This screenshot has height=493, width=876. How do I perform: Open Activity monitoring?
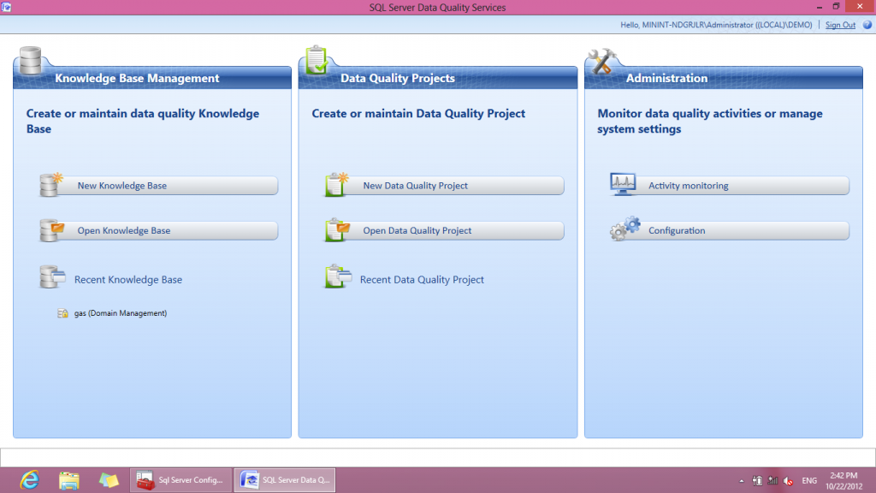coord(730,186)
